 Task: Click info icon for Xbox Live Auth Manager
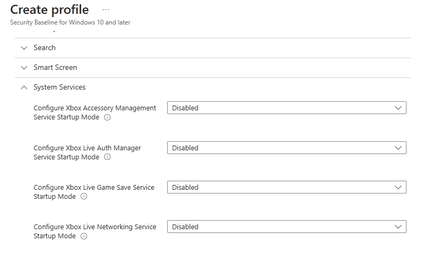click(107, 157)
